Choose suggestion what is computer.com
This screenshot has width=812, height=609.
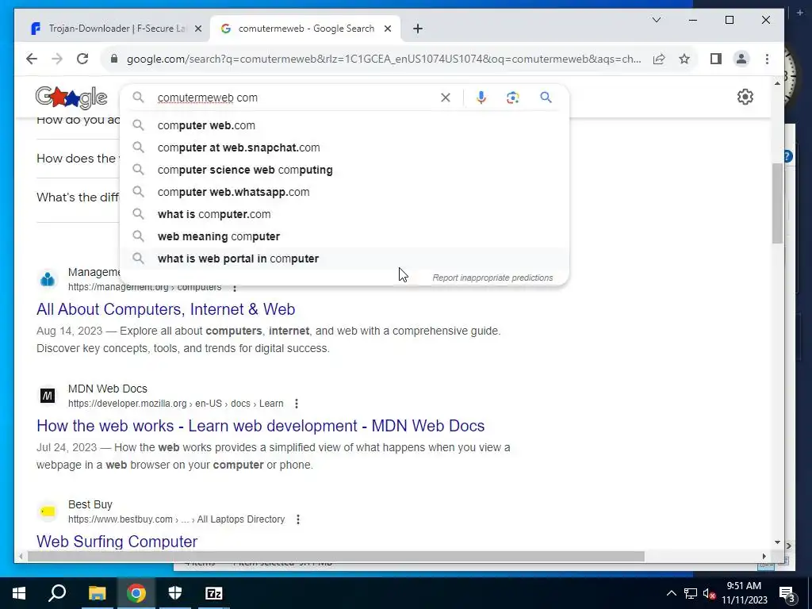point(344,214)
